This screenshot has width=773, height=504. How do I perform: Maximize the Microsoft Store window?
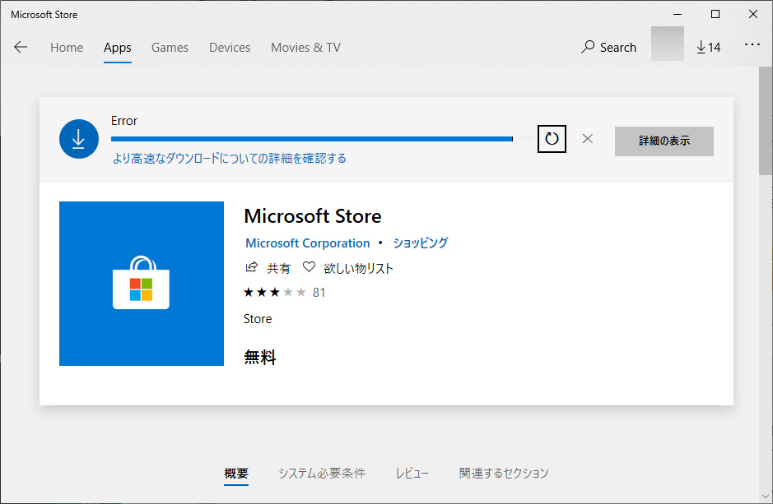pyautogui.click(x=715, y=14)
